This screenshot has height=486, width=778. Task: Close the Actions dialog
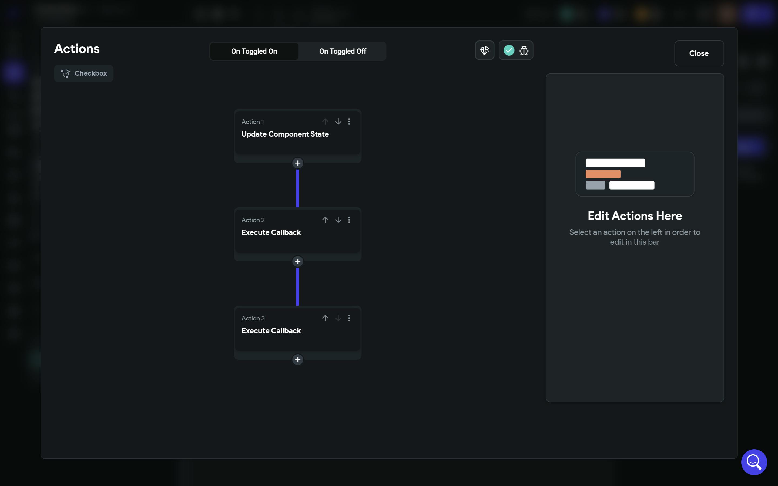point(699,53)
